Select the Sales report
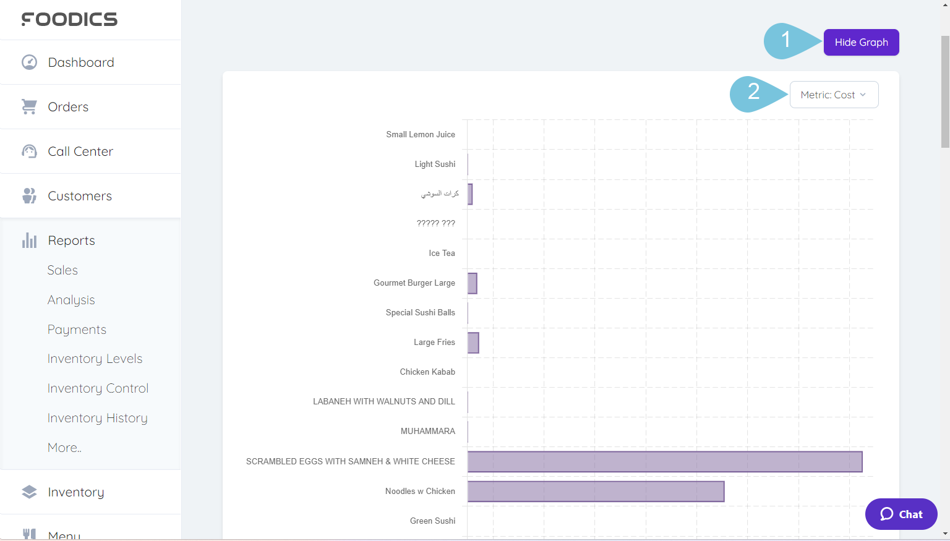This screenshot has width=950, height=541. (x=62, y=270)
